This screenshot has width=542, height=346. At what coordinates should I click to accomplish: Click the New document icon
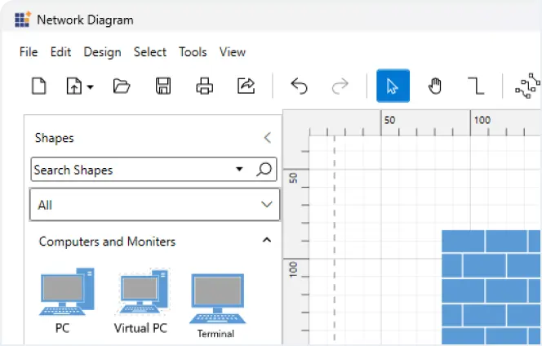pos(38,86)
